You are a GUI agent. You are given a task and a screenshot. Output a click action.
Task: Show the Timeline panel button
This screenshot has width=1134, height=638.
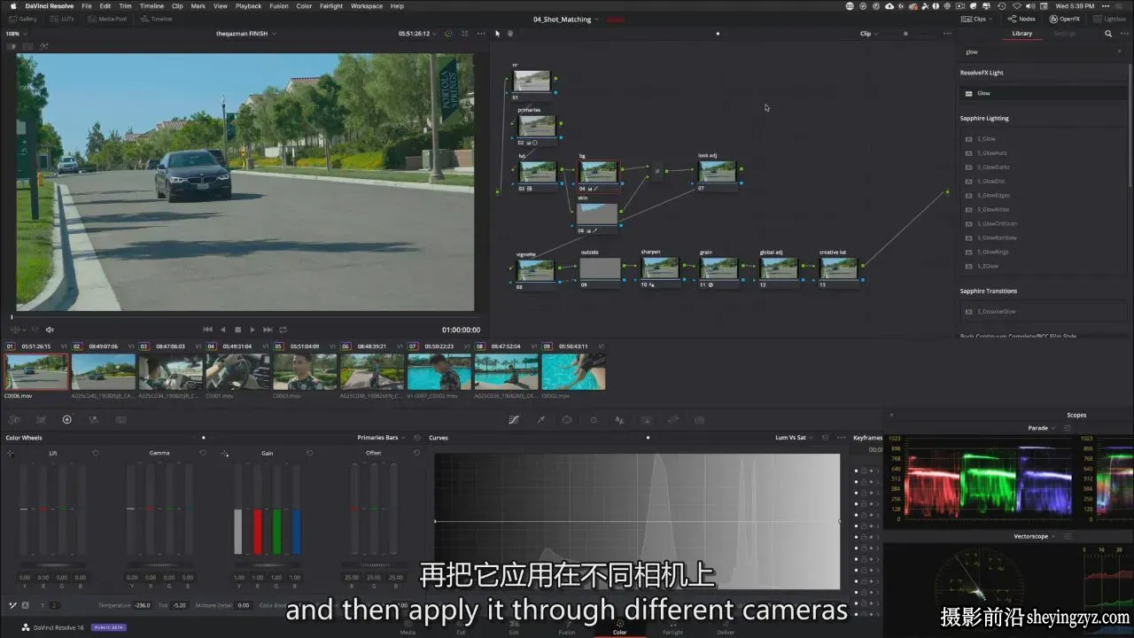[x=156, y=19]
